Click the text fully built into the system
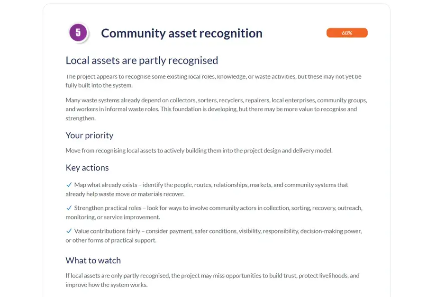 tap(99, 85)
